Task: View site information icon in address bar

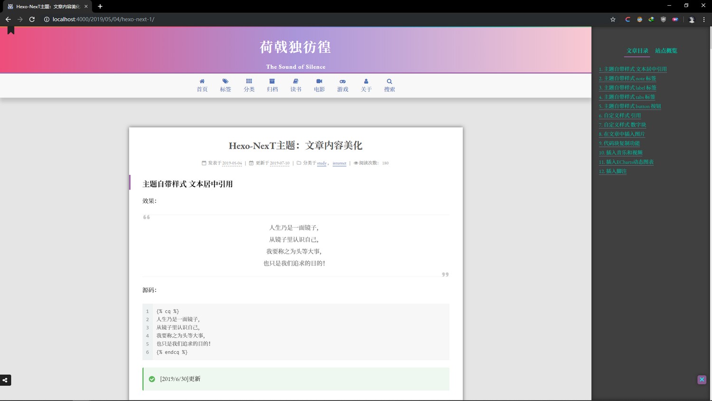Action: click(x=47, y=19)
